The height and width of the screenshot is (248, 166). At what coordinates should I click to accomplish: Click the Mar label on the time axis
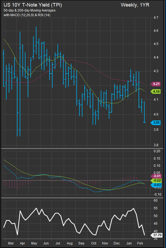(x=12, y=243)
